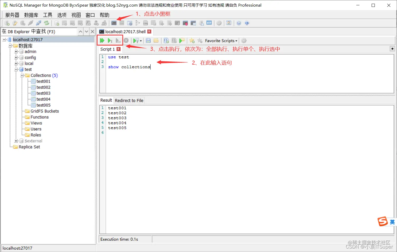Click the find-next down arrow in DB Explorer
Screen dimensions: 397x252
pos(86,31)
